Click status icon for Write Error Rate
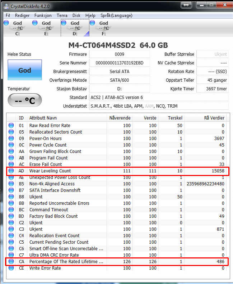233x284 pixels. click(11, 268)
